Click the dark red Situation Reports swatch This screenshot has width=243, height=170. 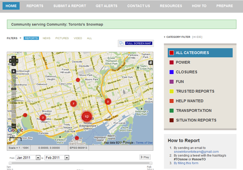pyautogui.click(x=171, y=120)
